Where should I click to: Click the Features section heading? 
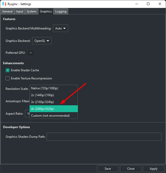point(9,19)
